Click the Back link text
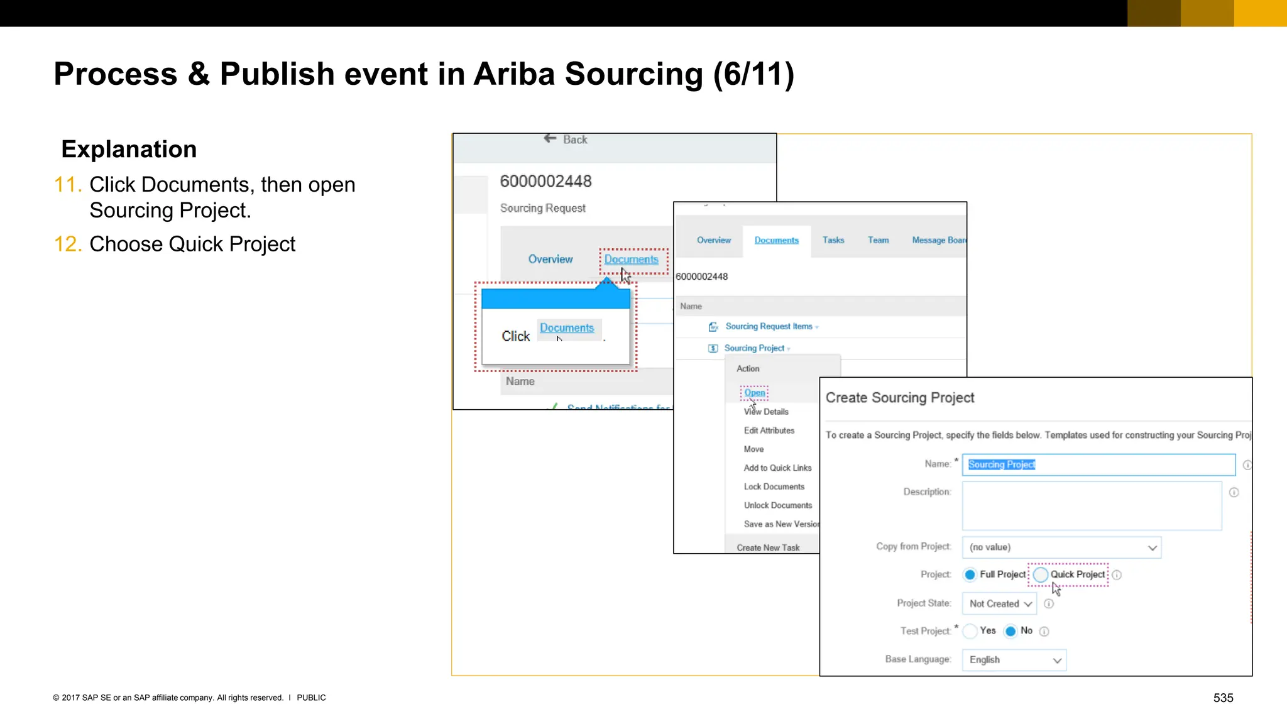The height and width of the screenshot is (724, 1287). coord(575,140)
